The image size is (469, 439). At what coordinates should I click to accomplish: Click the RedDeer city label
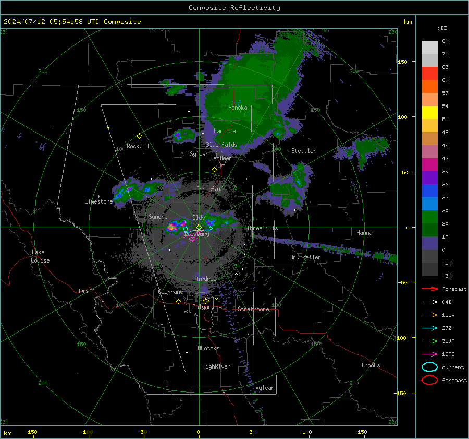point(221,158)
